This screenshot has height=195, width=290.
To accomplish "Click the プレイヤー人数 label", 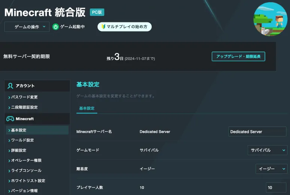I will [90, 188].
